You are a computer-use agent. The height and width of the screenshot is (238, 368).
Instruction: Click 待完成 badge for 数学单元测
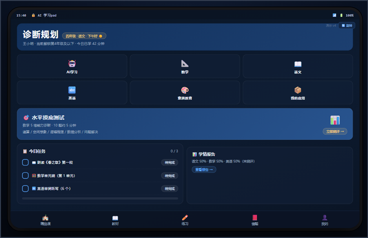(x=169, y=176)
